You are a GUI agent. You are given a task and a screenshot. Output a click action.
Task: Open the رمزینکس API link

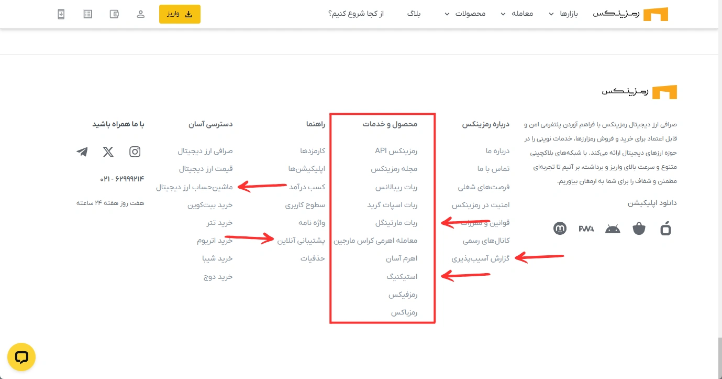[x=396, y=151]
